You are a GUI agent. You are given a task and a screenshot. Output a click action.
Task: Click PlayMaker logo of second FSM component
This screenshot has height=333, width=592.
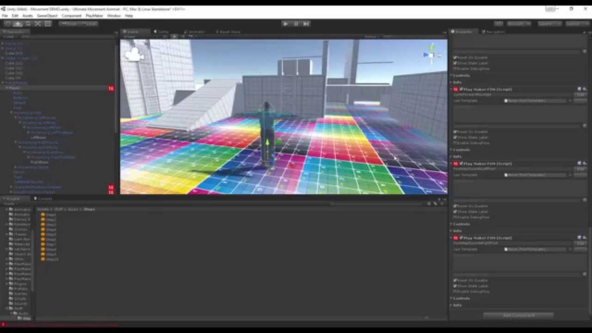pyautogui.click(x=456, y=163)
